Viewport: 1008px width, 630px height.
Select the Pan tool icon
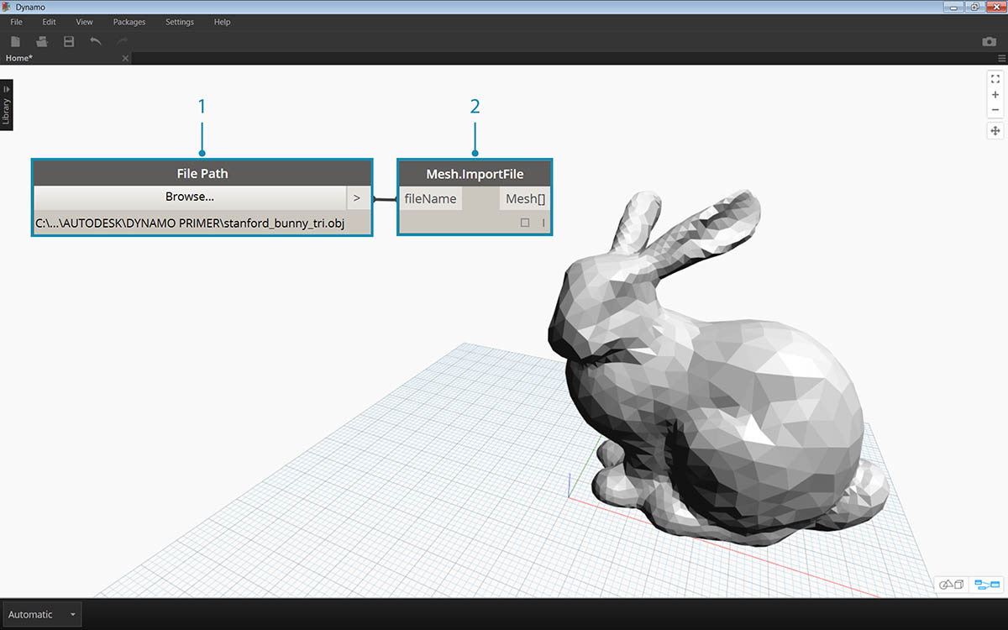[995, 130]
